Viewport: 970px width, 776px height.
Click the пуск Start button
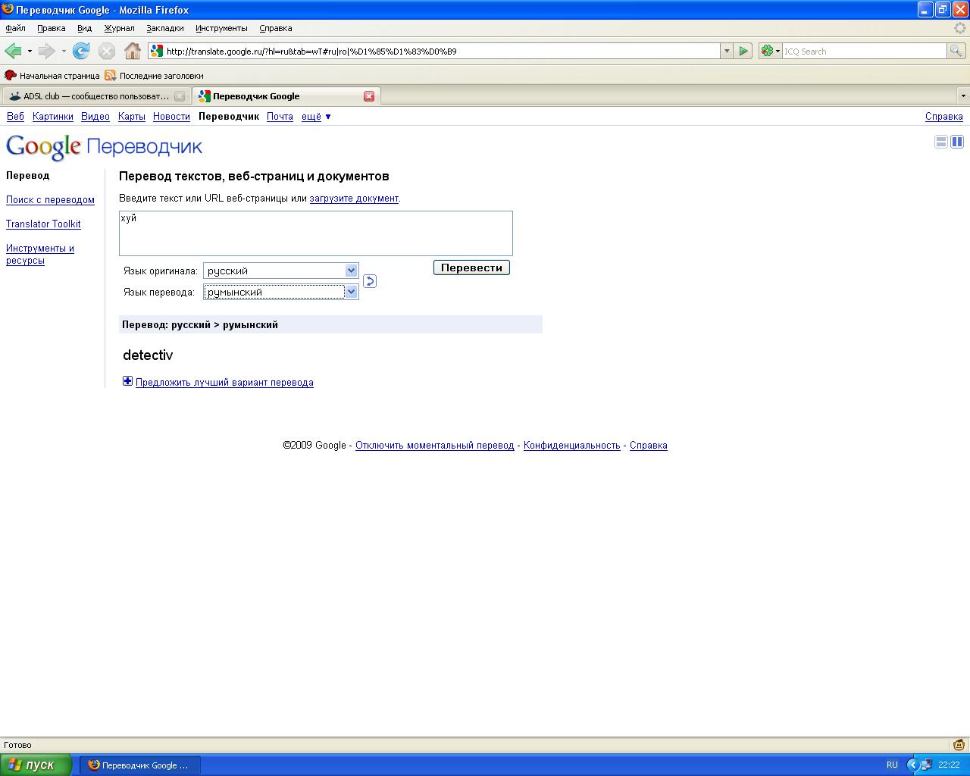tap(36, 765)
